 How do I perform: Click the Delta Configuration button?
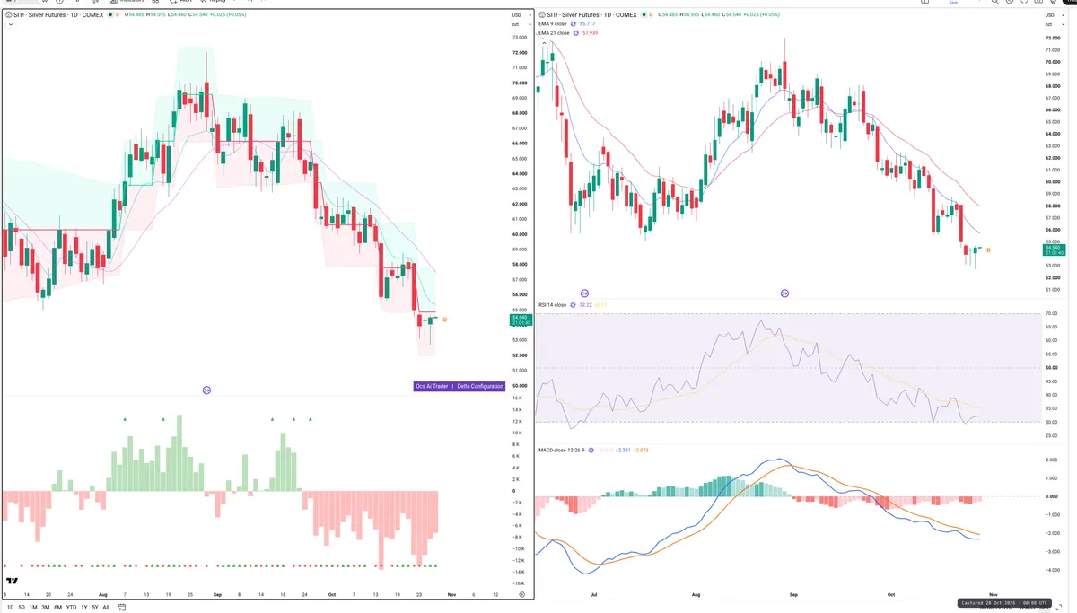(480, 386)
